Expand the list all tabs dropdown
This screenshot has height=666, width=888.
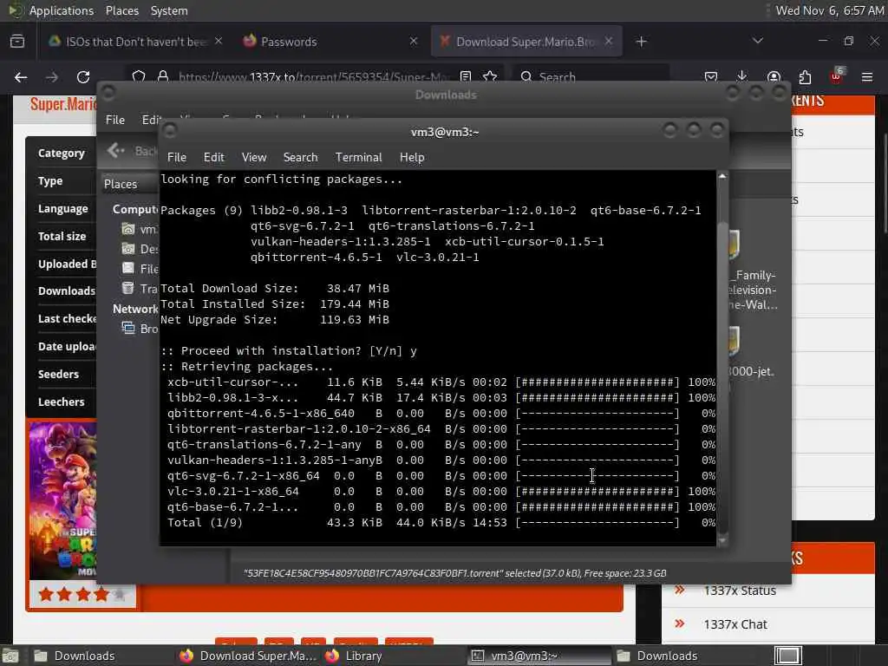tap(758, 41)
